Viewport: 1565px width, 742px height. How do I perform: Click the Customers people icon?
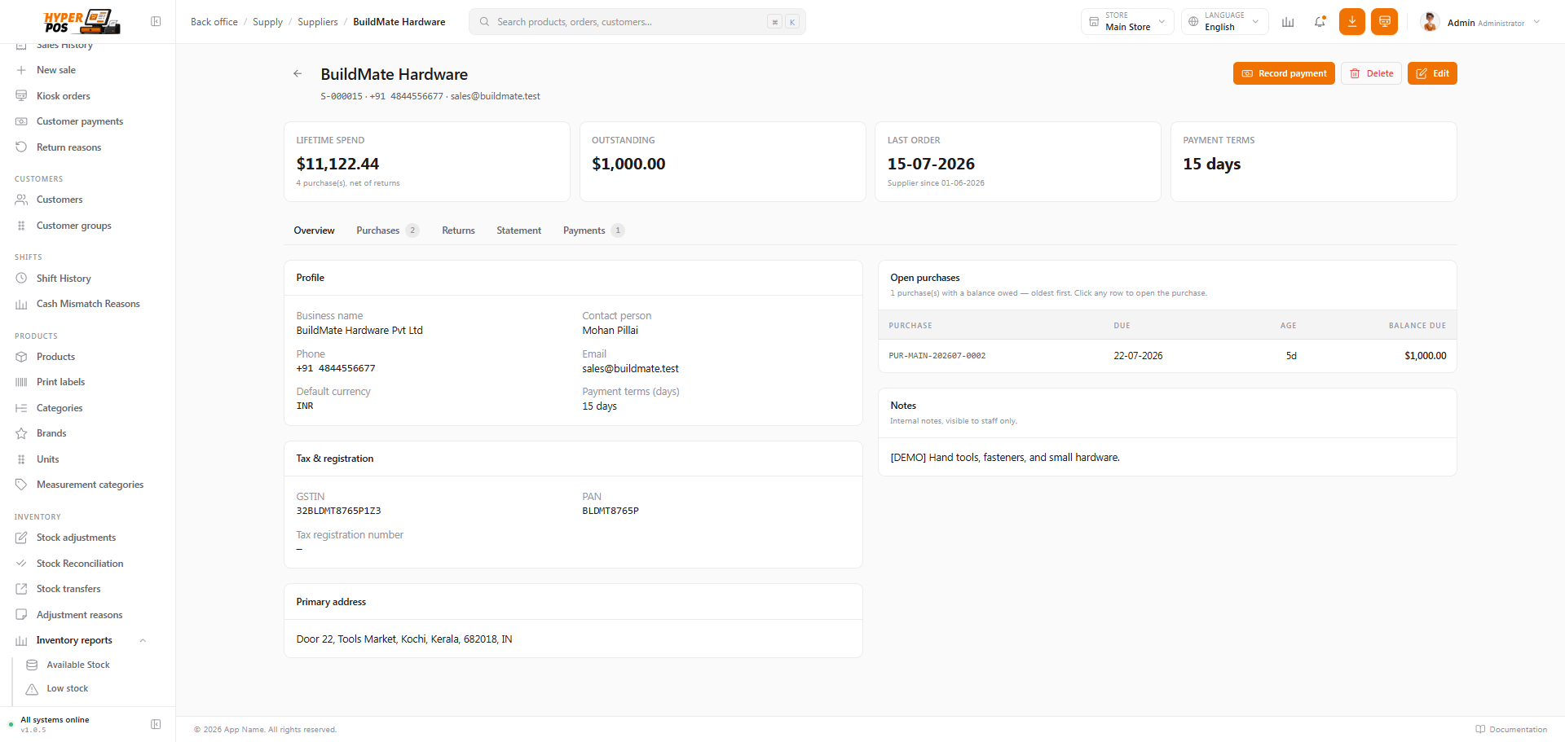tap(21, 200)
